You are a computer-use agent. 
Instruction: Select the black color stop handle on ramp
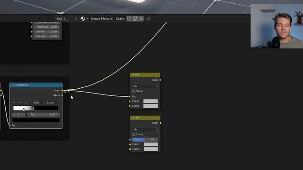(x=33, y=109)
